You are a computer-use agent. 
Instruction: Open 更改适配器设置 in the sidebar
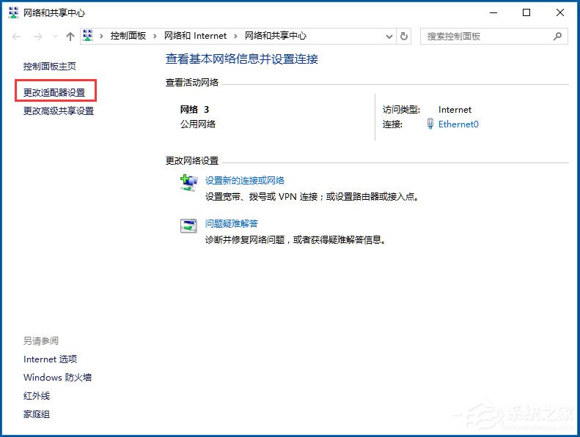click(x=54, y=93)
